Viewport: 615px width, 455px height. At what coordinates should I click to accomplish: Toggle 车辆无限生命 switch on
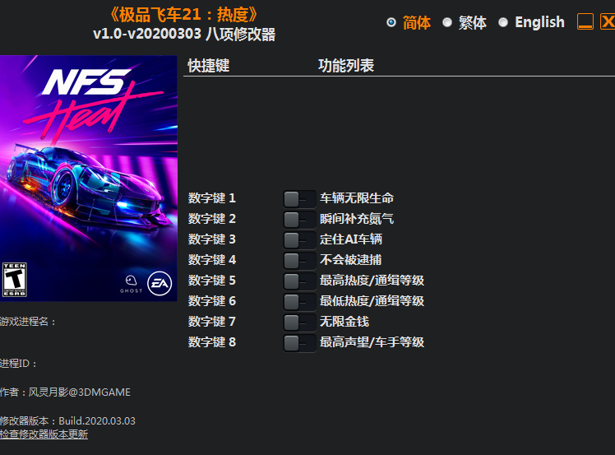(298, 198)
